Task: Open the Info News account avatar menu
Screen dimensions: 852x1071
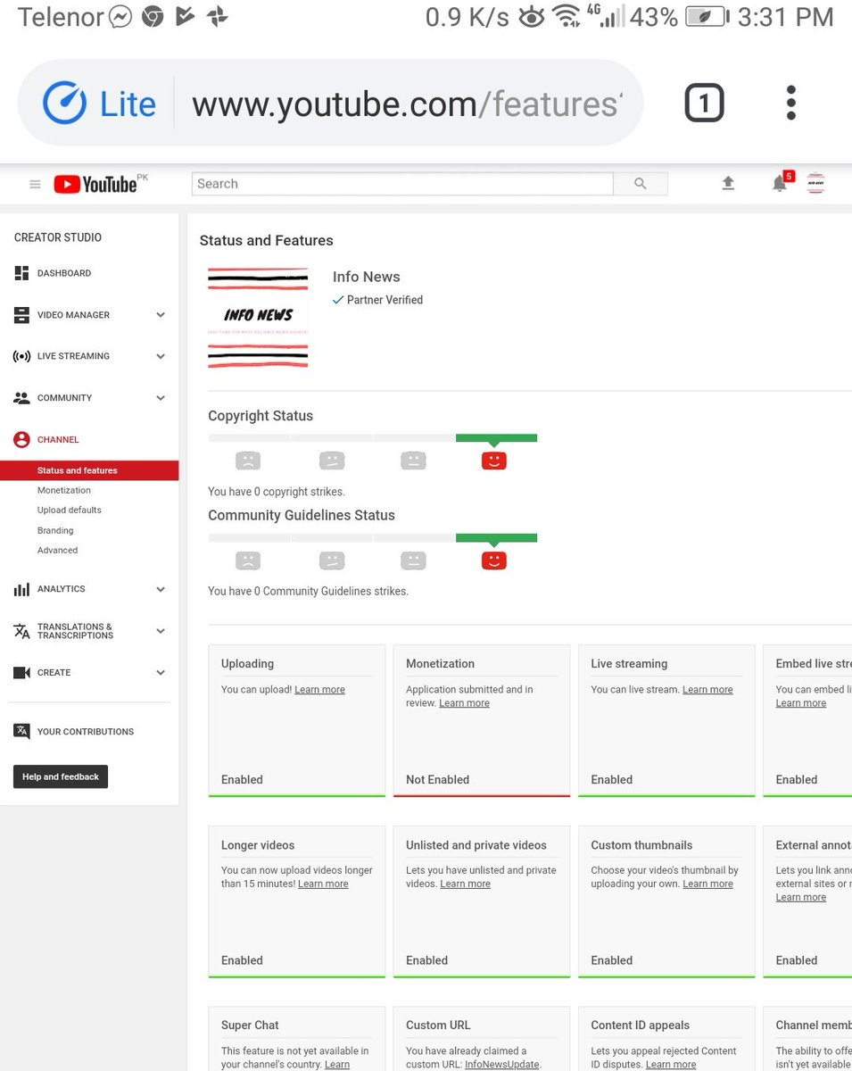Action: point(815,184)
